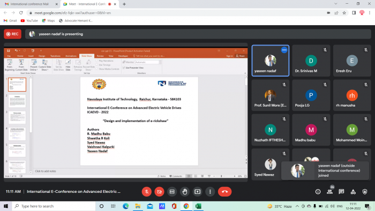
Task: Toggle captions button in call bar
Action: click(172, 192)
